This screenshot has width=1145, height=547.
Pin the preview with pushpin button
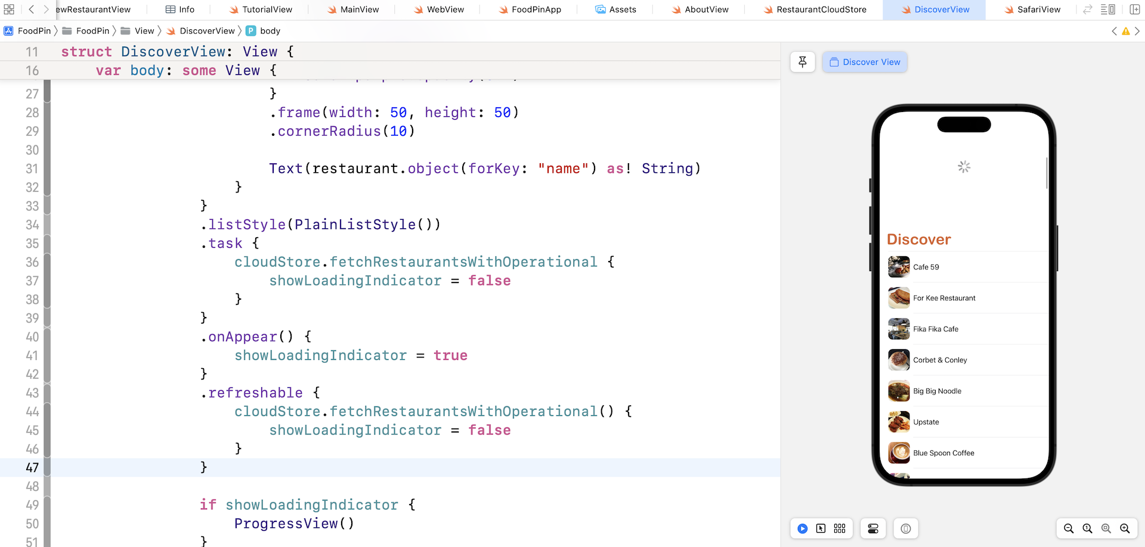point(803,62)
